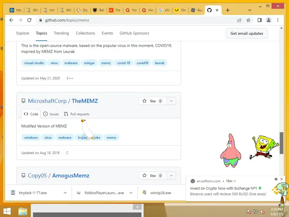
Task: Click the forward navigation arrow
Action: pos(20,20)
